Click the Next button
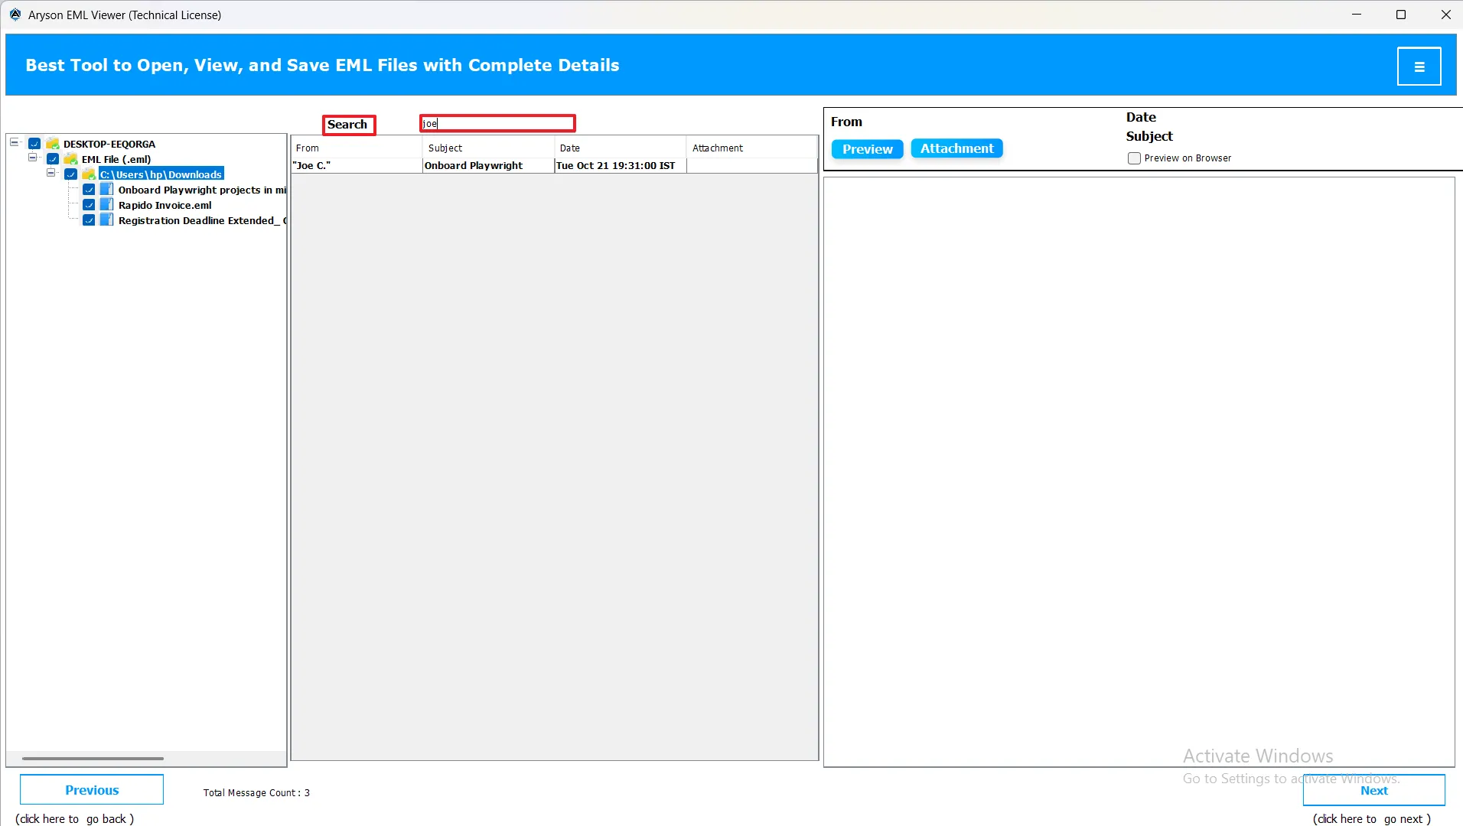Viewport: 1463px width, 826px height. pyautogui.click(x=1373, y=790)
